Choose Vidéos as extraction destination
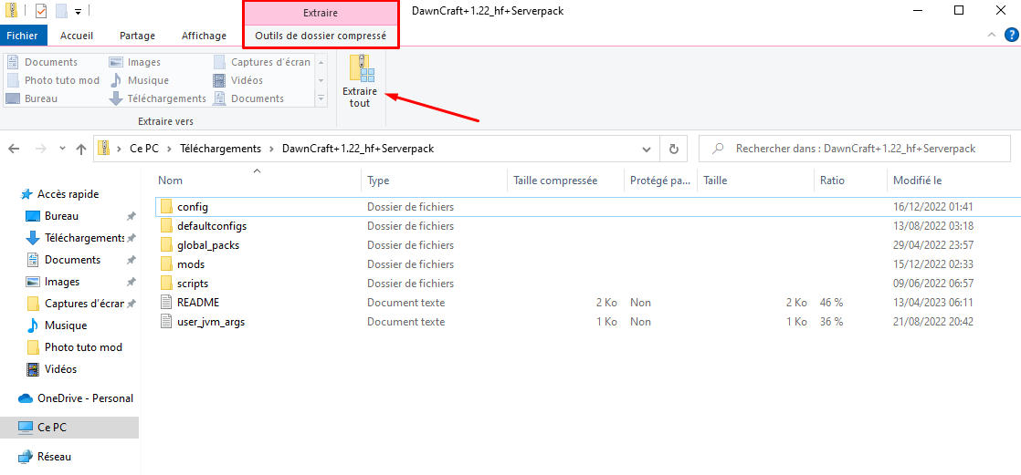1021x475 pixels. (238, 80)
